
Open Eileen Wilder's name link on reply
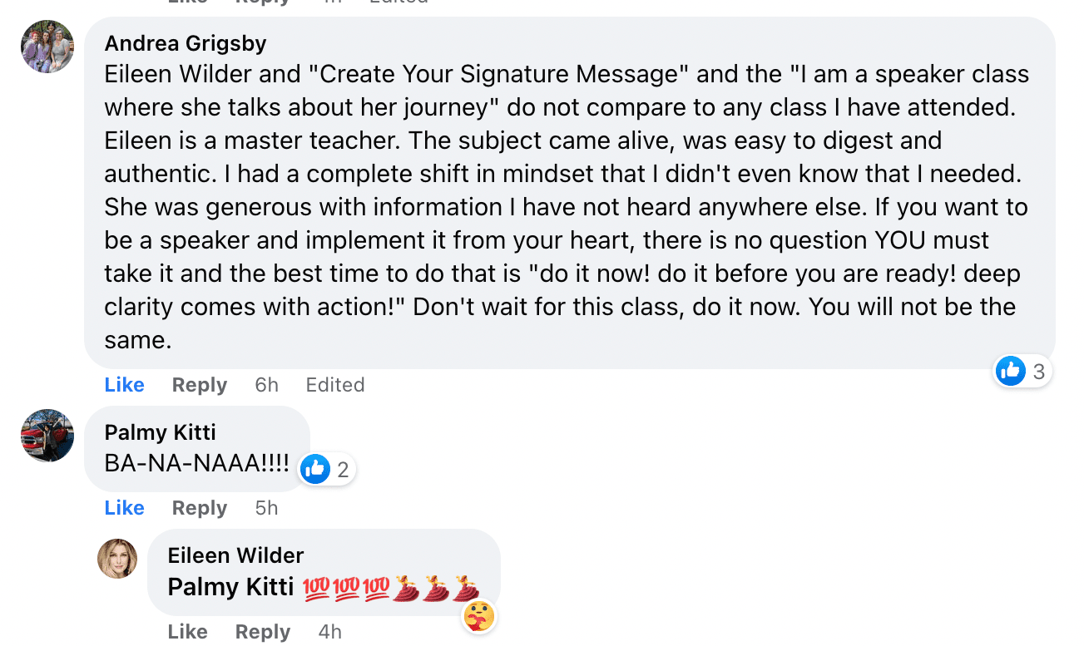coord(235,555)
